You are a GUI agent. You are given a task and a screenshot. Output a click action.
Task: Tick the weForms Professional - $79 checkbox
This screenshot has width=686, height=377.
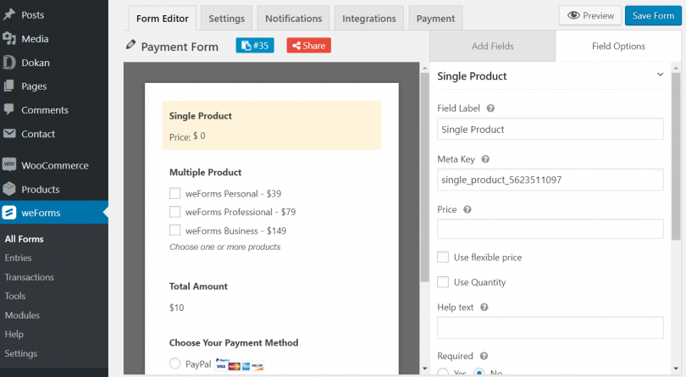click(174, 212)
